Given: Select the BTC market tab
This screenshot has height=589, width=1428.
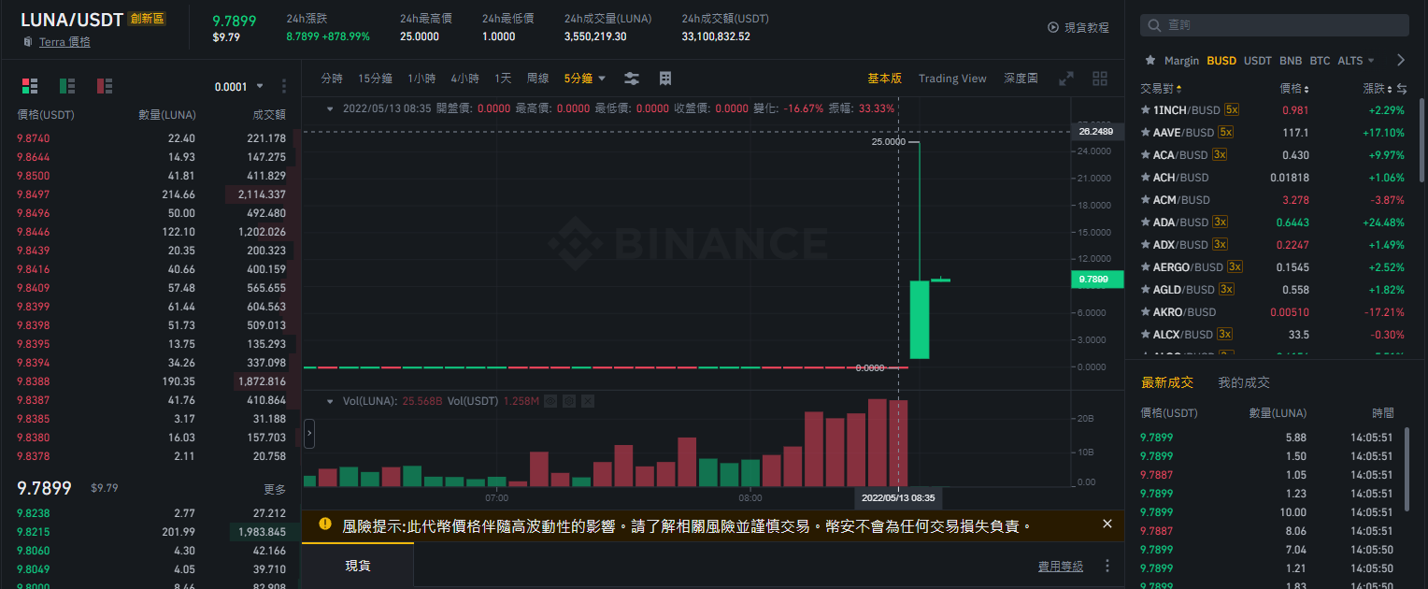Looking at the screenshot, I should pos(1320,60).
